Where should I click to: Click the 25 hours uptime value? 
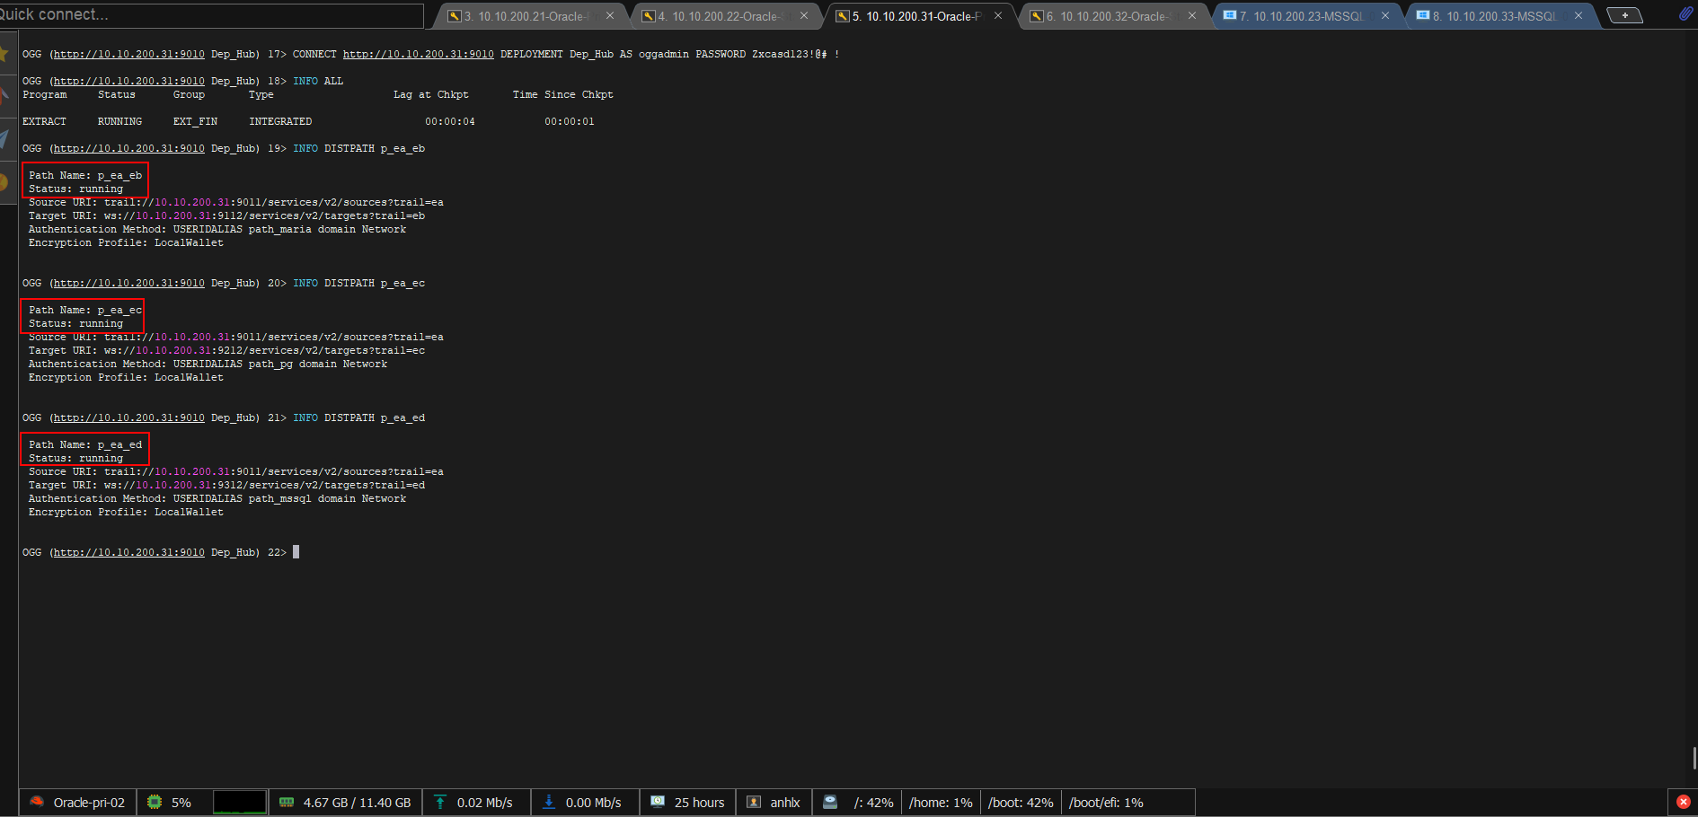(x=699, y=803)
